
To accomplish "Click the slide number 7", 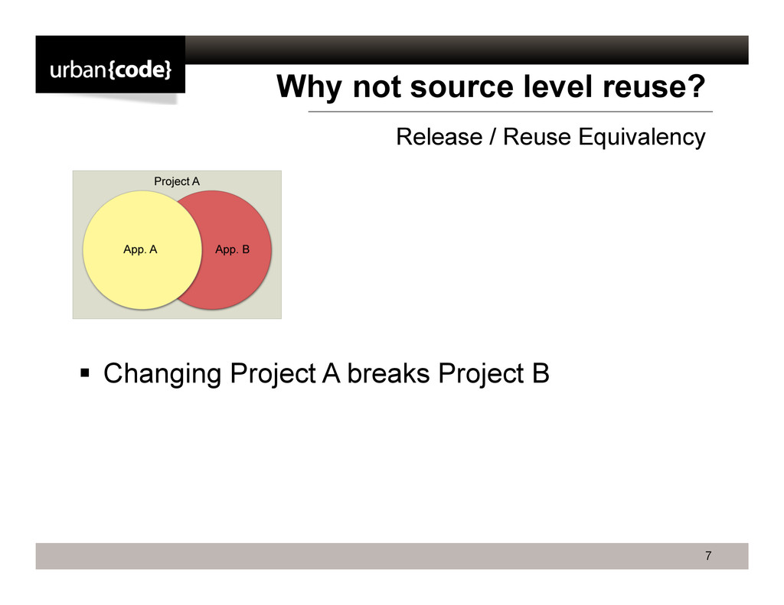I will (x=708, y=555).
